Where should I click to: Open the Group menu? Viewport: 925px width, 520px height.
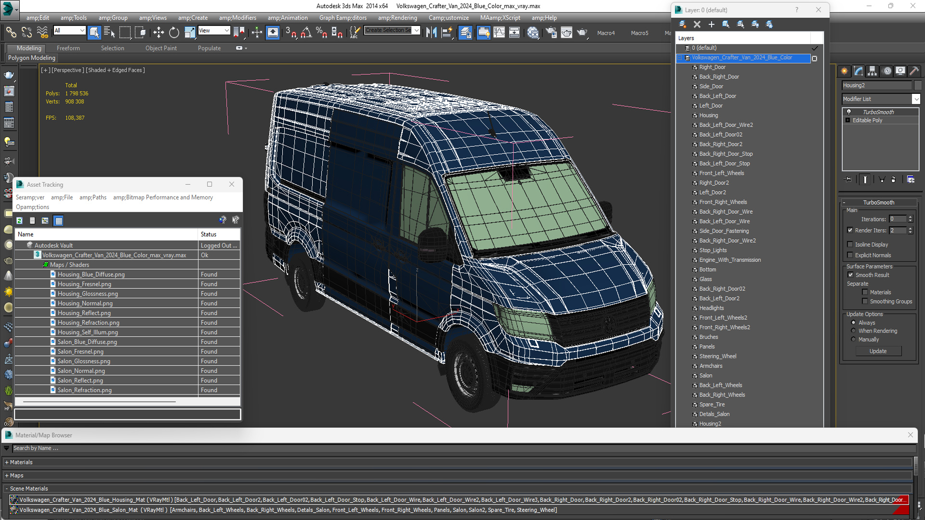click(113, 18)
